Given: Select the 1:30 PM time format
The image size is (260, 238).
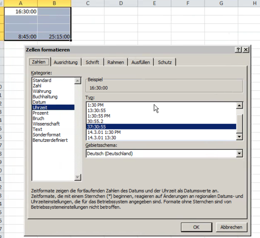Looking at the screenshot, I should coord(161,105).
